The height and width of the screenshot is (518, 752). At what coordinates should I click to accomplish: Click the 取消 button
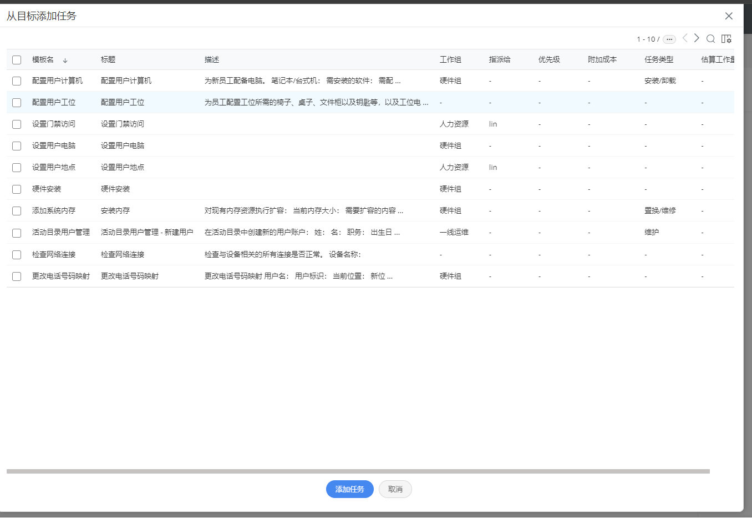click(x=395, y=489)
